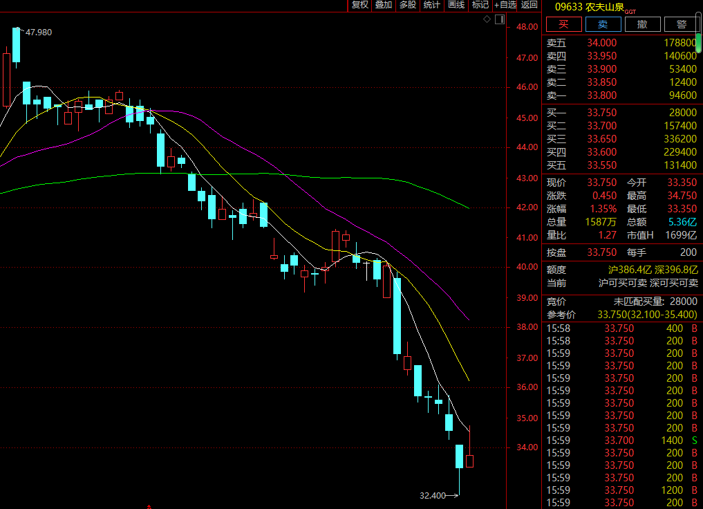The width and height of the screenshot is (703, 509).
Task: Select stock title 09633 农夫山泉
Action: pos(589,7)
